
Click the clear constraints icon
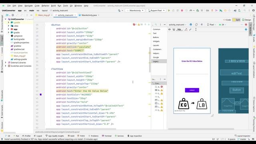[x=186, y=29]
